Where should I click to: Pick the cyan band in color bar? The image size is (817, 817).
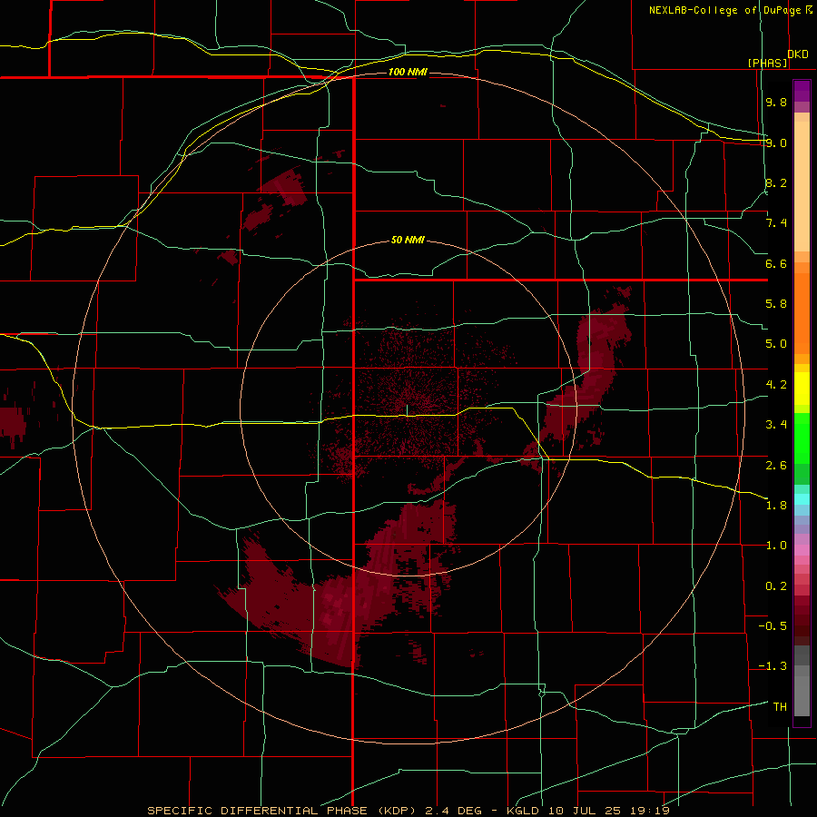pos(802,499)
